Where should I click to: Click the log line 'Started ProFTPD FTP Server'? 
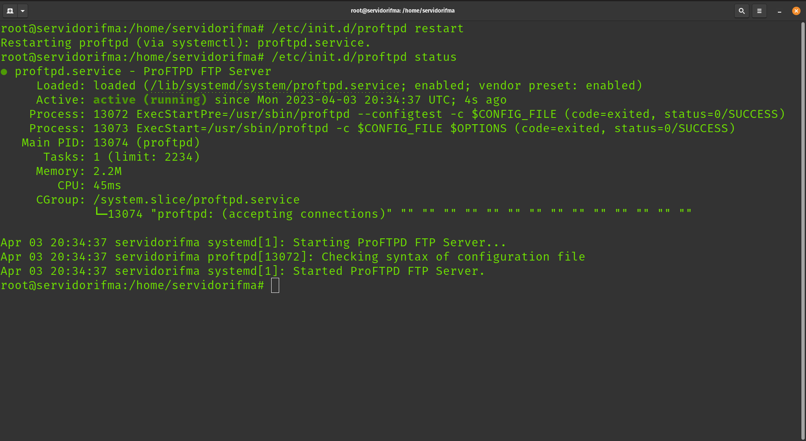tap(389, 271)
